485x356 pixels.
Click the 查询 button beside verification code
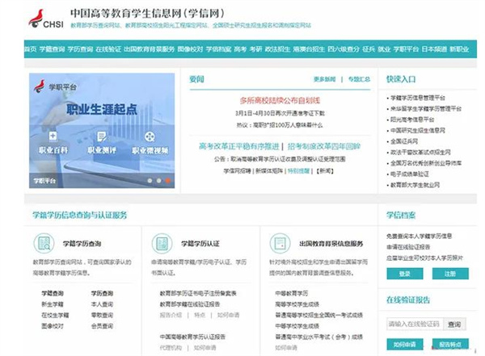point(454,325)
